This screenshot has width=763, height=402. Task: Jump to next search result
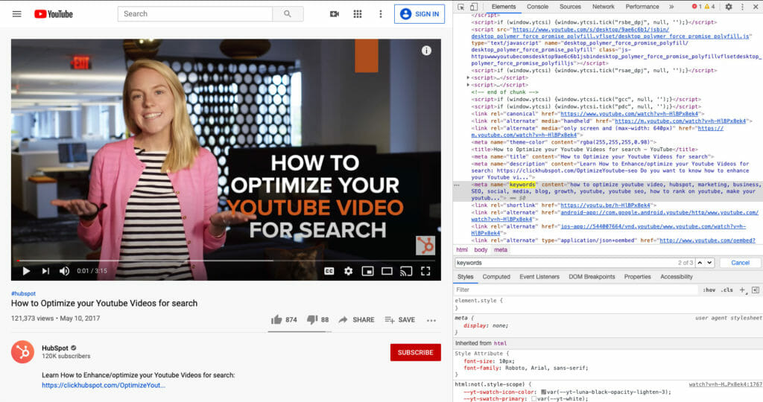click(709, 263)
